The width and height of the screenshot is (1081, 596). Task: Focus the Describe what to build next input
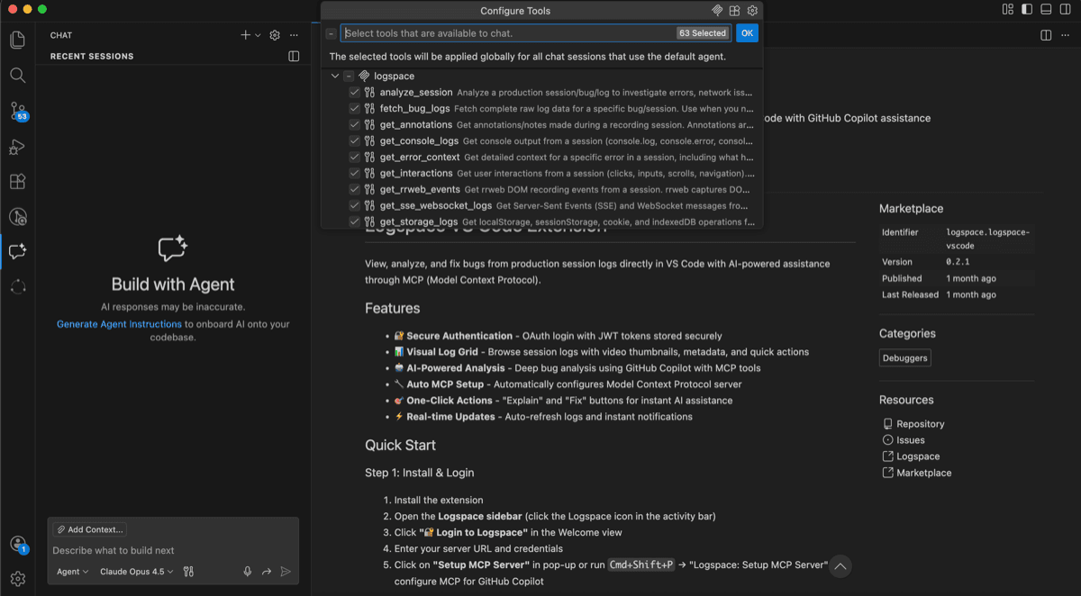tap(173, 550)
